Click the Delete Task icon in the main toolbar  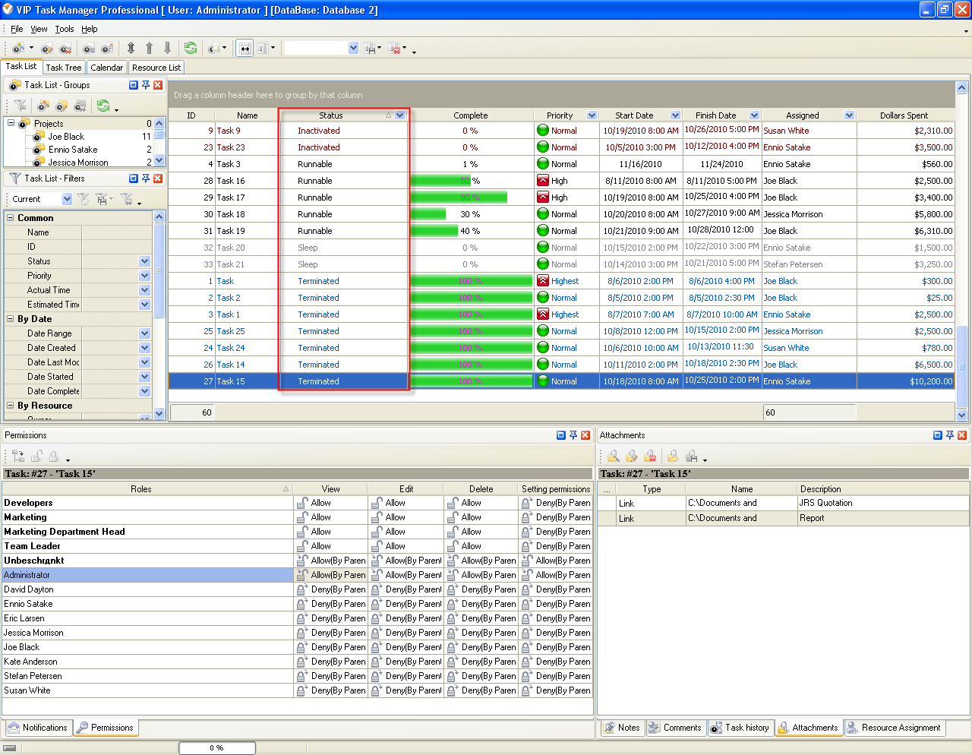[x=66, y=49]
